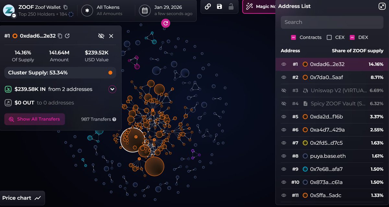Viewport: 389px width, 207px height.
Task: Click the Address column header
Action: click(290, 51)
